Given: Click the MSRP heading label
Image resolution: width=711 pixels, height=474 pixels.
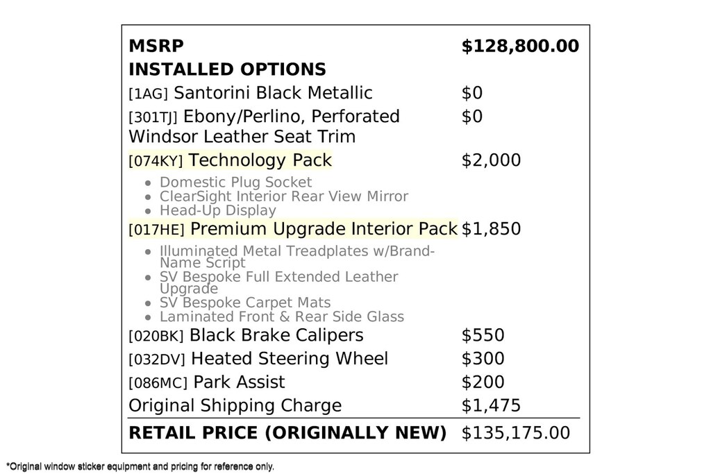Looking at the screenshot, I should tap(156, 46).
